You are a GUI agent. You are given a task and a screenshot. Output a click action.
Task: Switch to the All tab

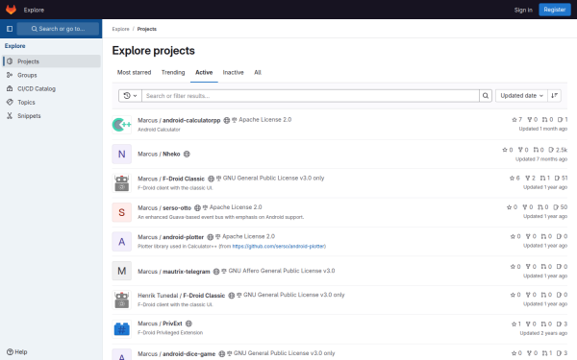[258, 72]
